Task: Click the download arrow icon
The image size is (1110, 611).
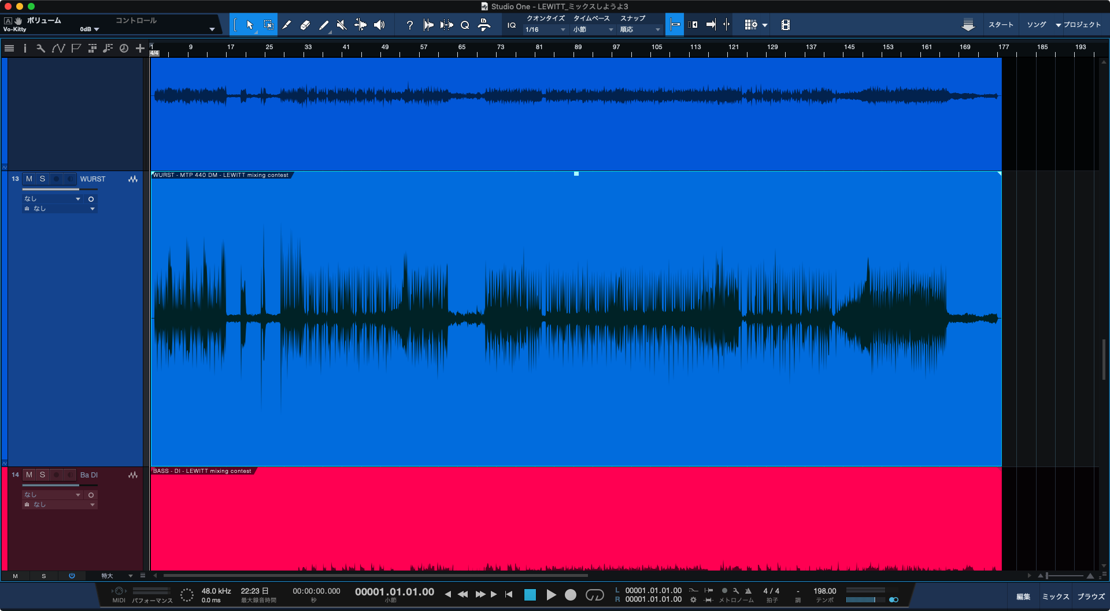Action: pos(968,25)
